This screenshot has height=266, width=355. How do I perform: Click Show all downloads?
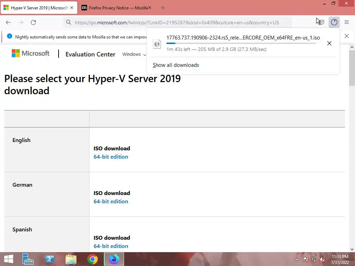coord(176,65)
